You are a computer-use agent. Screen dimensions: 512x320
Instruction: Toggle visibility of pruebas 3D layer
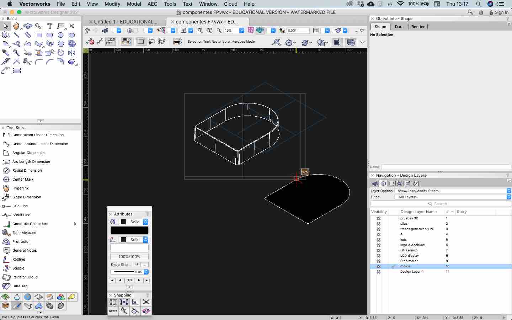(x=379, y=218)
